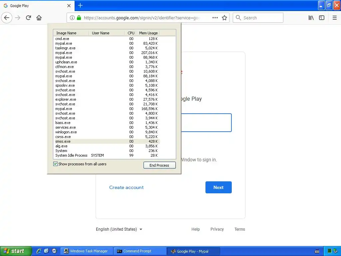The height and width of the screenshot is (256, 341).
Task: Select the cmd.exe process row
Action: [107, 39]
